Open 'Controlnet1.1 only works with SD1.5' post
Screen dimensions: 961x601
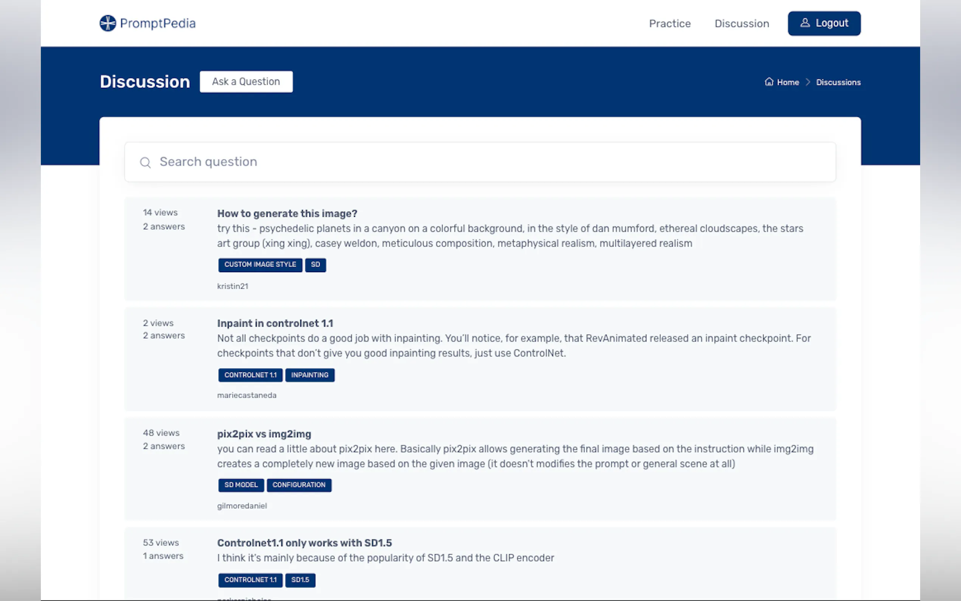pyautogui.click(x=304, y=543)
